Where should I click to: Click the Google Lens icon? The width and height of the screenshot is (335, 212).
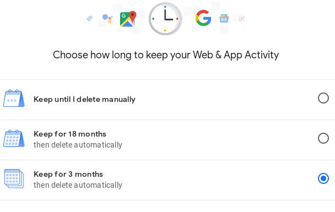tap(242, 19)
